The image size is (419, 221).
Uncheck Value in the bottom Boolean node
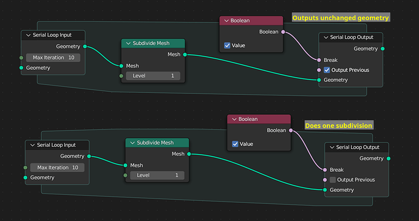[x=235, y=144]
